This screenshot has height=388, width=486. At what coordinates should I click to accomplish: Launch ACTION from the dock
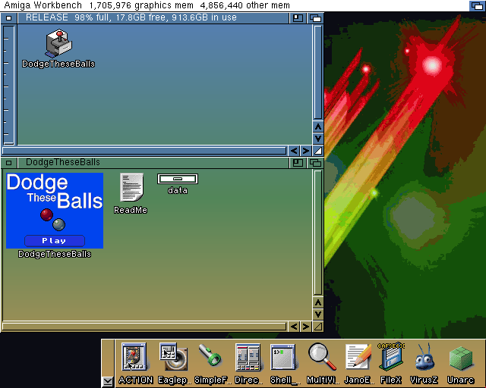click(x=134, y=356)
